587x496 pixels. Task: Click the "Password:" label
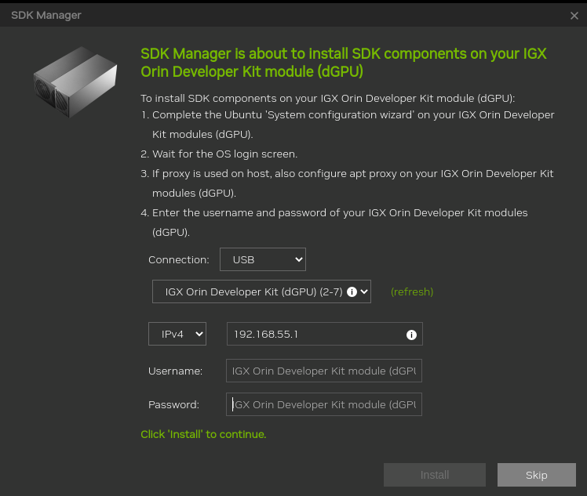click(173, 405)
